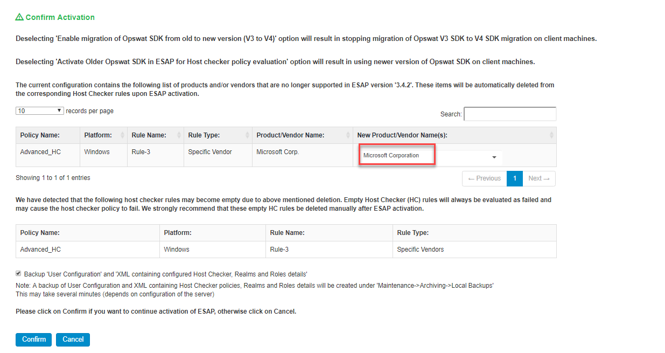The width and height of the screenshot is (665, 353).
Task: Click into the Search input field
Action: tap(510, 114)
